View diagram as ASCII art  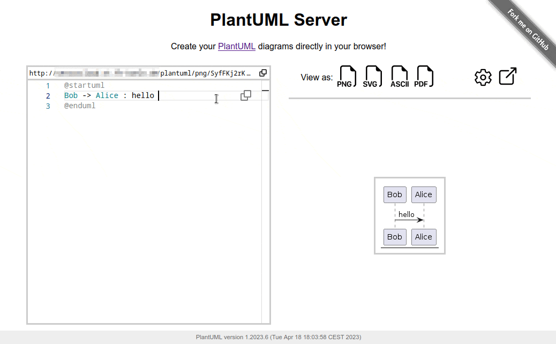399,77
